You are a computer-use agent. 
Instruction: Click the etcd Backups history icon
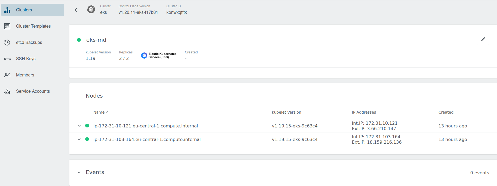pyautogui.click(x=7, y=43)
